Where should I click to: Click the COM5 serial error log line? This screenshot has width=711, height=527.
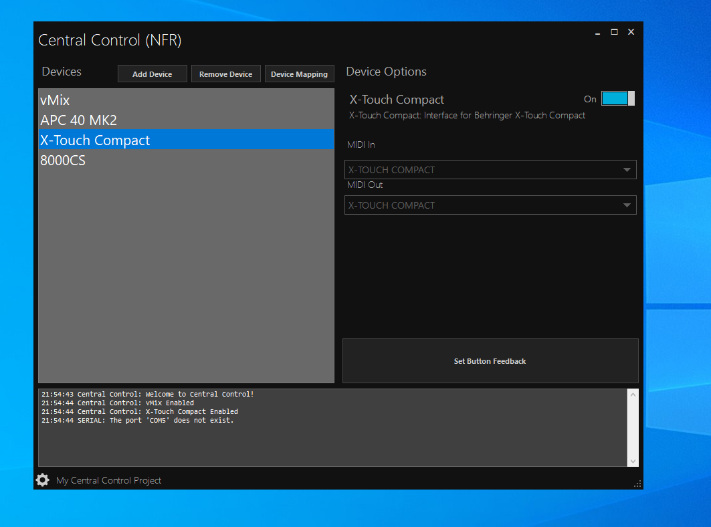(138, 421)
